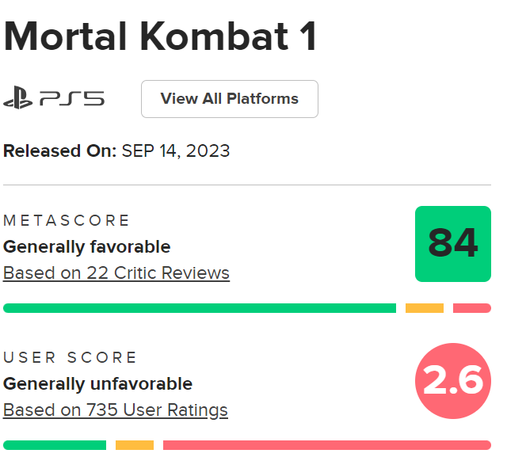This screenshot has width=507, height=461.
Task: Click the PS5 wordmark beside the logo
Action: (72, 99)
